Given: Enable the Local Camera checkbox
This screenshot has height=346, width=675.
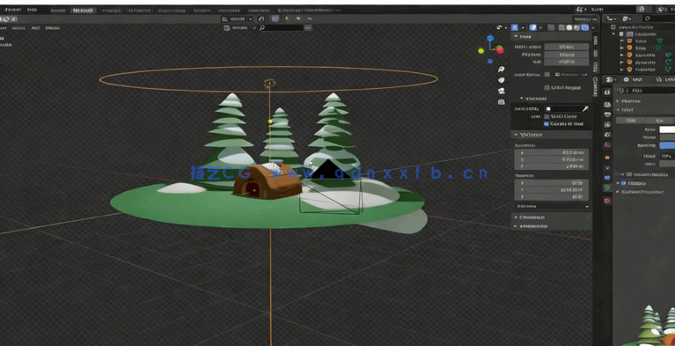Looking at the screenshot, I should pos(547,75).
